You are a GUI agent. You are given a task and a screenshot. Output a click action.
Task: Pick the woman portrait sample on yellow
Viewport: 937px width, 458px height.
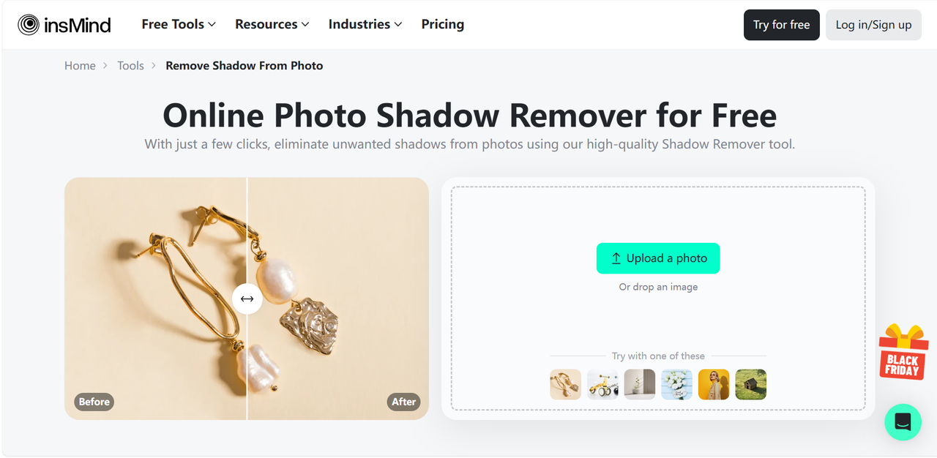coord(714,384)
